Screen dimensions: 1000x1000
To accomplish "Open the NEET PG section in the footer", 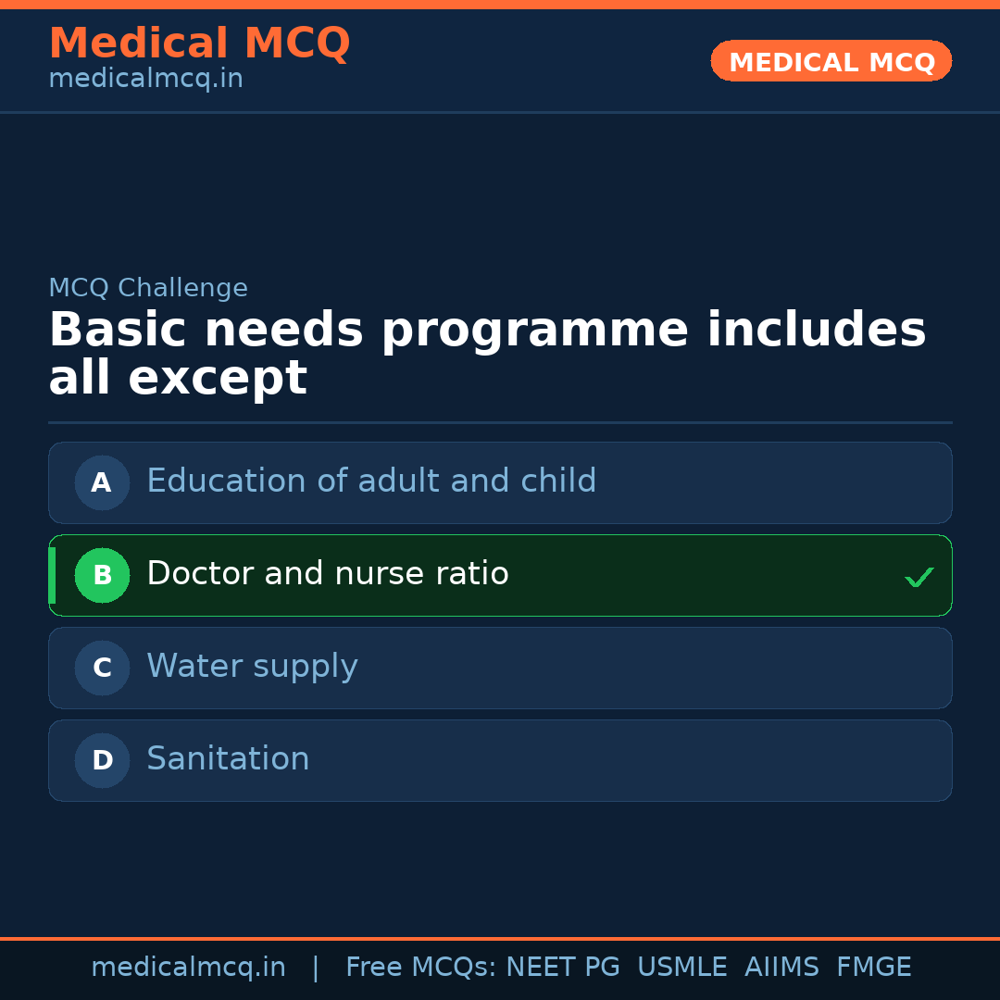I will click(x=562, y=967).
